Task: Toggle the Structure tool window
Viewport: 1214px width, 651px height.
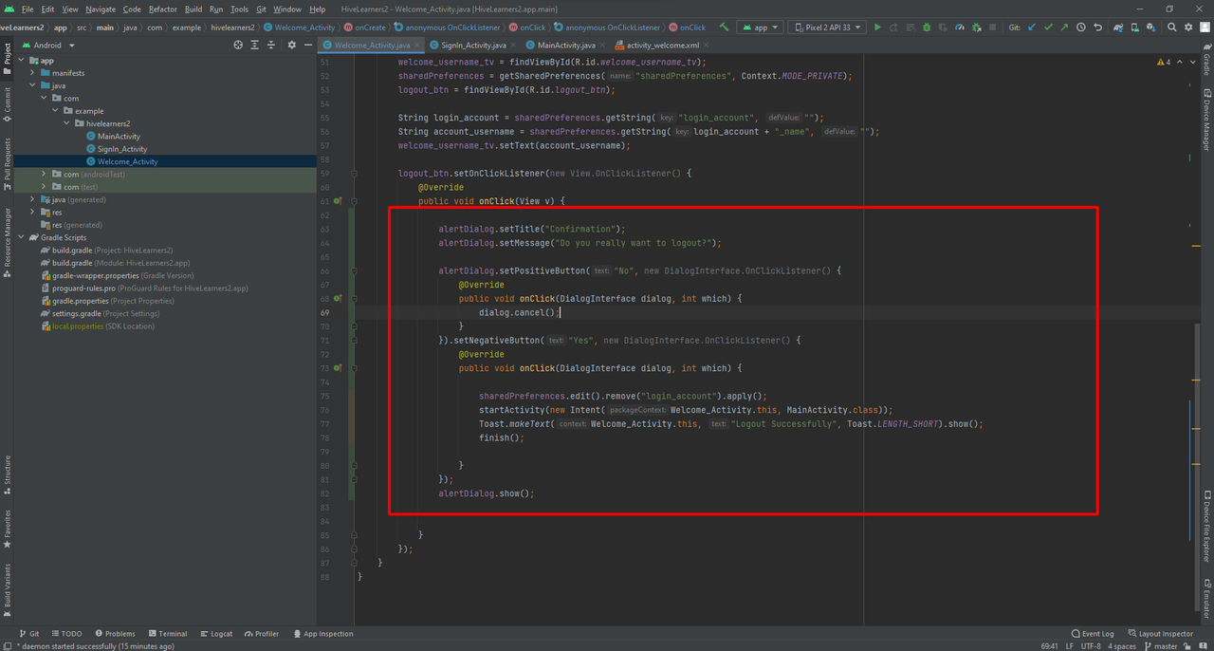Action: click(x=7, y=474)
